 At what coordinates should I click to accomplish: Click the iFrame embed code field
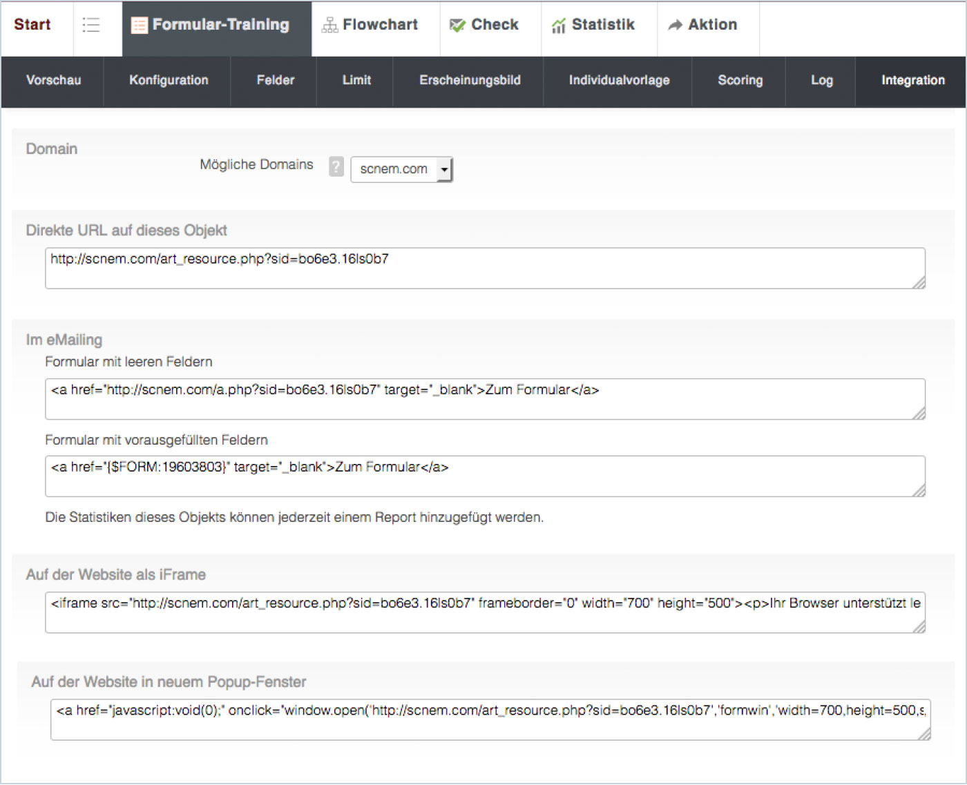[x=483, y=612]
